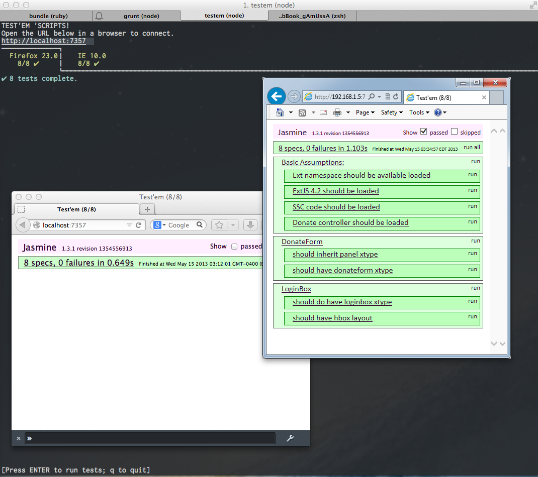Open the wrench settings in Firefox console bar
538x477 pixels.
coord(290,438)
